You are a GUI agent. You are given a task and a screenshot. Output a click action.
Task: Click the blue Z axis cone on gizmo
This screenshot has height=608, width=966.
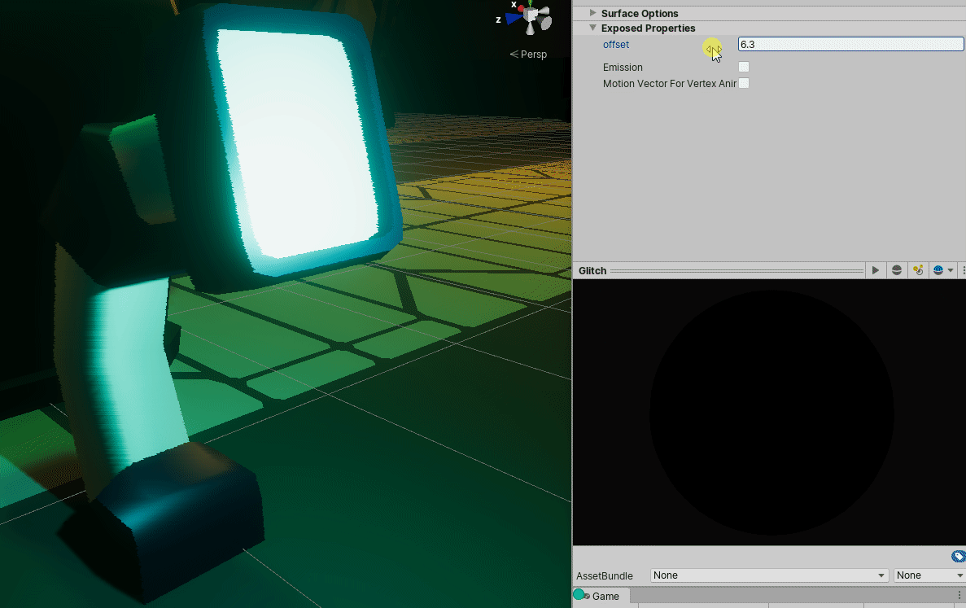[x=513, y=19]
